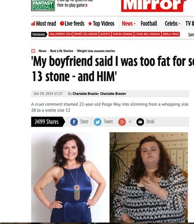The width and height of the screenshot is (194, 224).
Task: Expand the News dropdown menu
Action: pyautogui.click(x=129, y=23)
